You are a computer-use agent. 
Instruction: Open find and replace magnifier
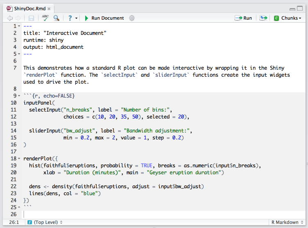(x=57, y=18)
